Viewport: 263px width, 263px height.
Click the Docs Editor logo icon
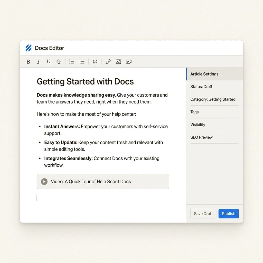click(29, 48)
